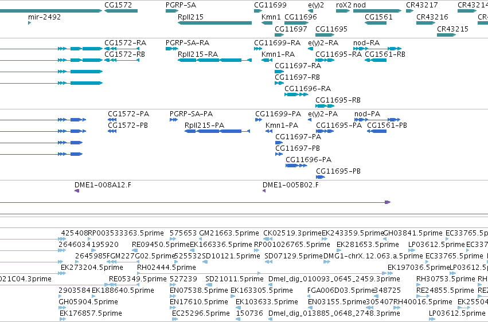The width and height of the screenshot is (488, 322).
Task: Select the nod-PA protein feature
Action: click(377, 120)
